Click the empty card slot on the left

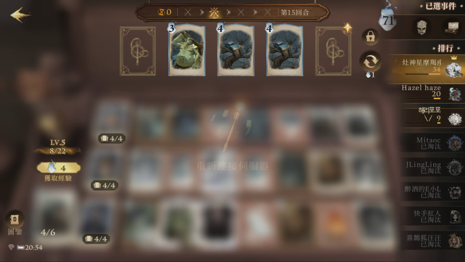coord(138,51)
